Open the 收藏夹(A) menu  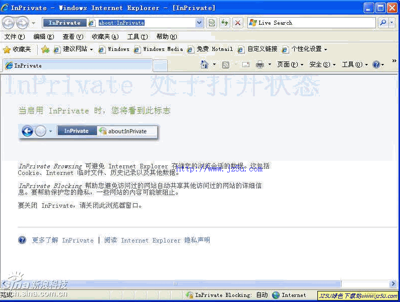[x=105, y=37]
